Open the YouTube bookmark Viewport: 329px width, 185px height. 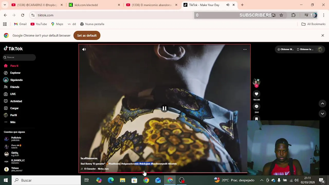click(x=39, y=24)
